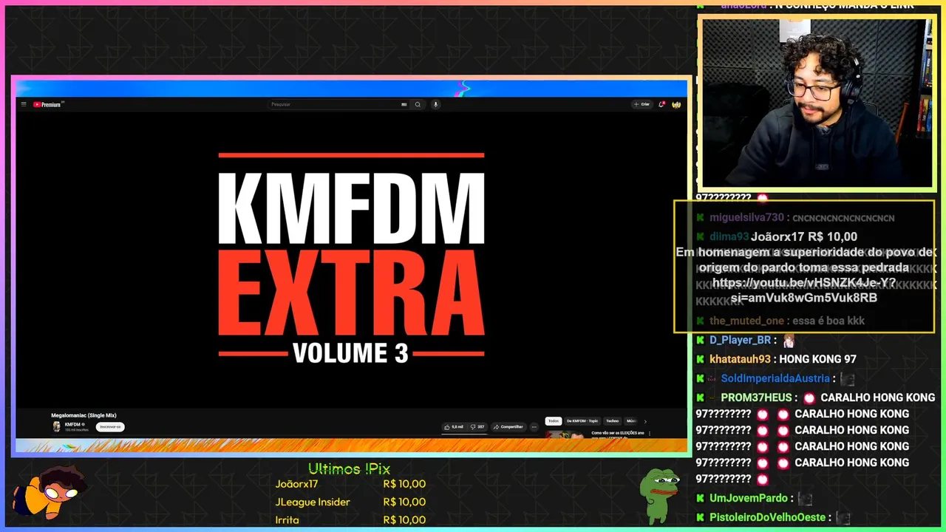
Task: Open the notifications bell
Action: click(x=661, y=104)
